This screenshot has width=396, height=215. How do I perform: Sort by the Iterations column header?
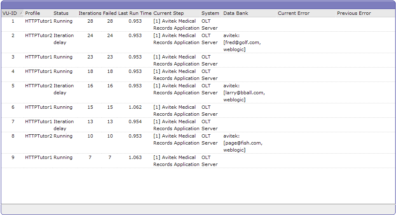coord(90,13)
